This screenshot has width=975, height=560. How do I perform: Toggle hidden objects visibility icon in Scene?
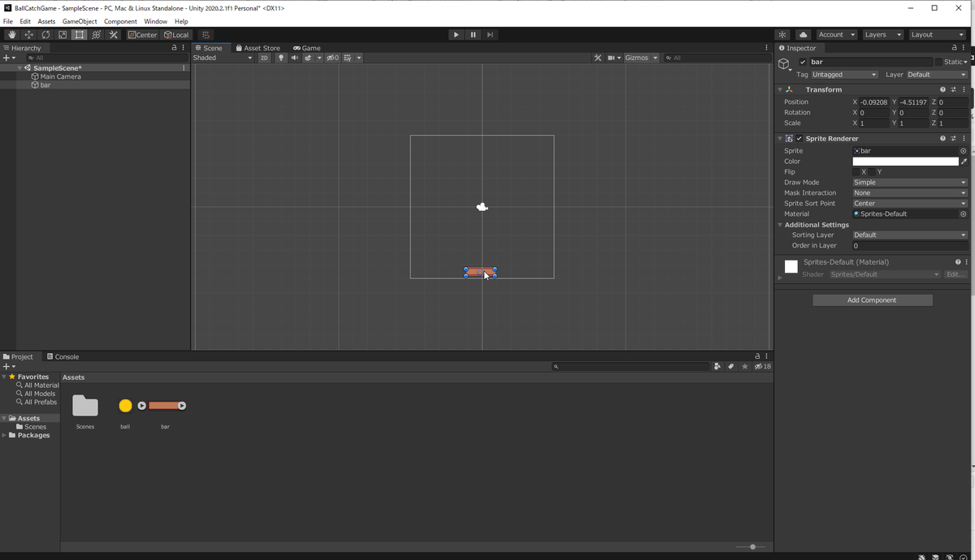(x=332, y=58)
